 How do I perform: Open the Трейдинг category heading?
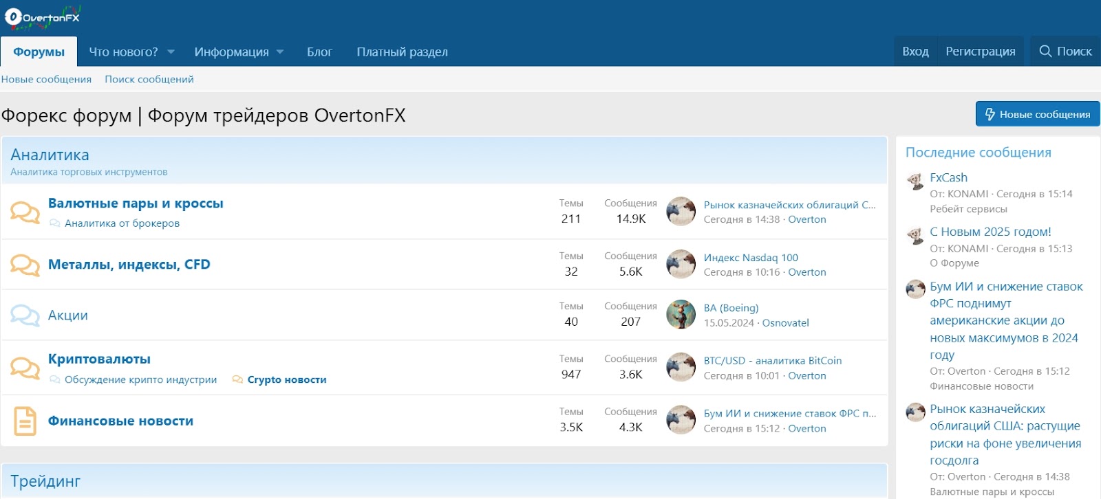[45, 481]
